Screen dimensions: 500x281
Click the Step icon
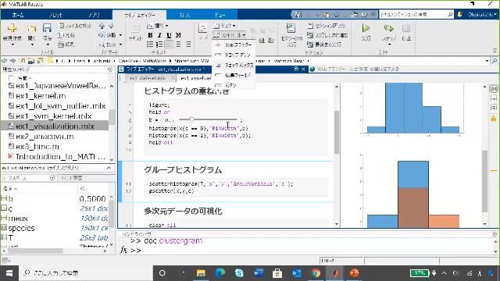coord(389,28)
